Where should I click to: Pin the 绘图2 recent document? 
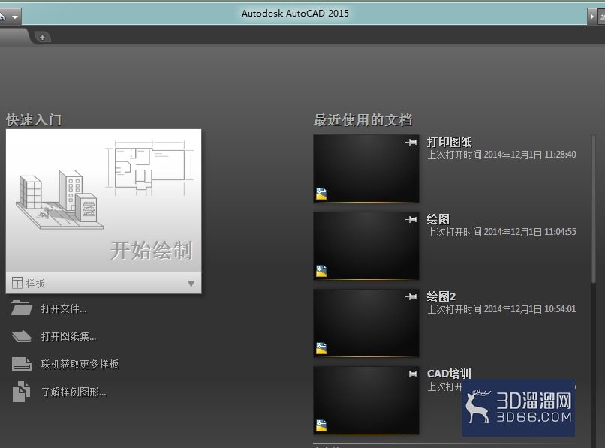click(411, 296)
